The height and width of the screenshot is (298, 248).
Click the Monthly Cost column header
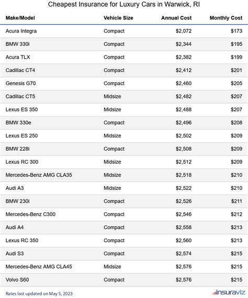226,18
